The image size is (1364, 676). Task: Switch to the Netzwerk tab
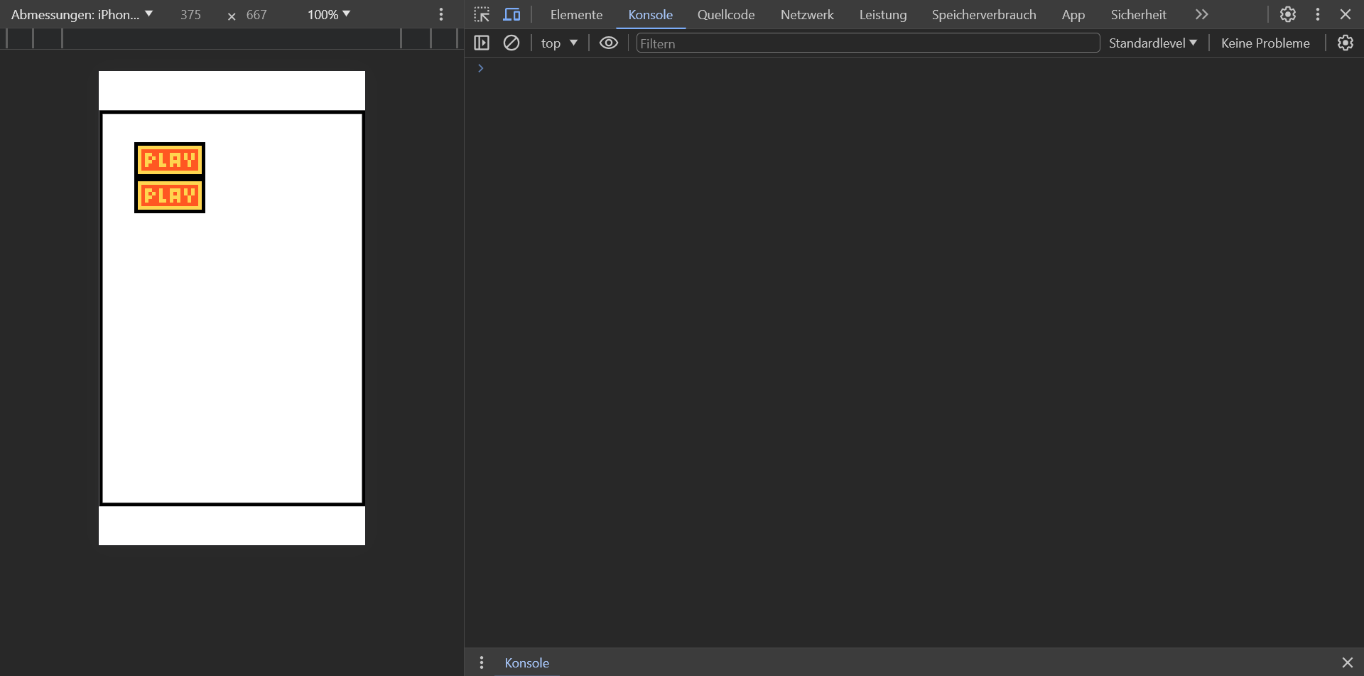click(807, 14)
